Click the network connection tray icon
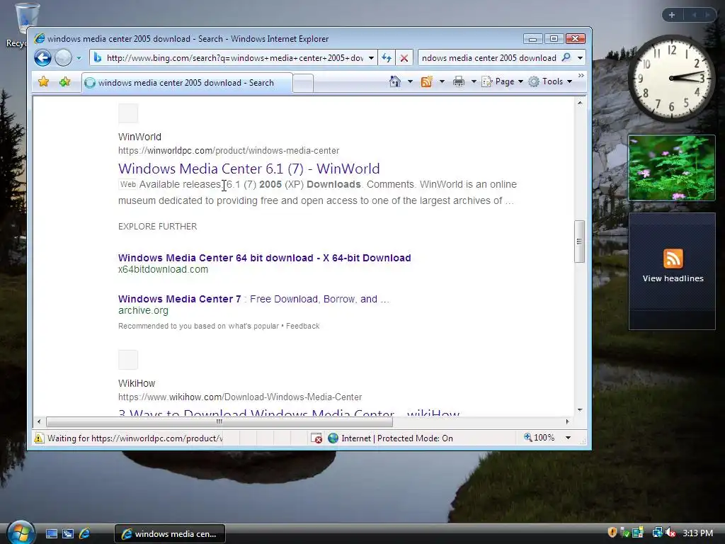Viewport: 725px width, 544px height. [657, 533]
